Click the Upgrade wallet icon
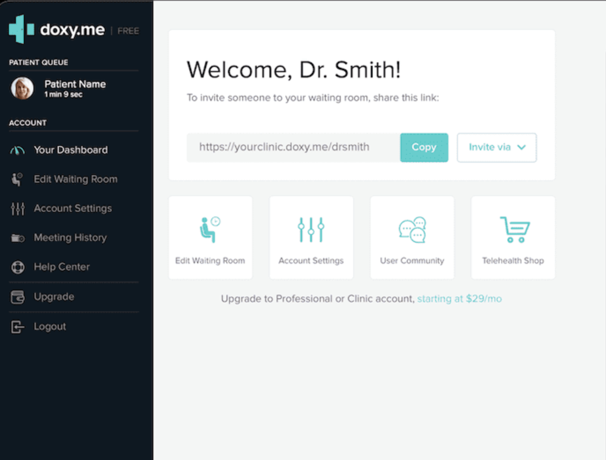Image resolution: width=606 pixels, height=460 pixels. coord(18,297)
